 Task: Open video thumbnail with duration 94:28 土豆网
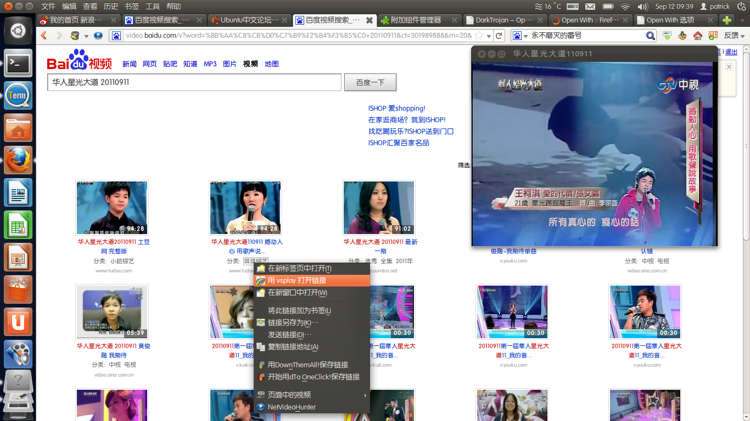(111, 207)
